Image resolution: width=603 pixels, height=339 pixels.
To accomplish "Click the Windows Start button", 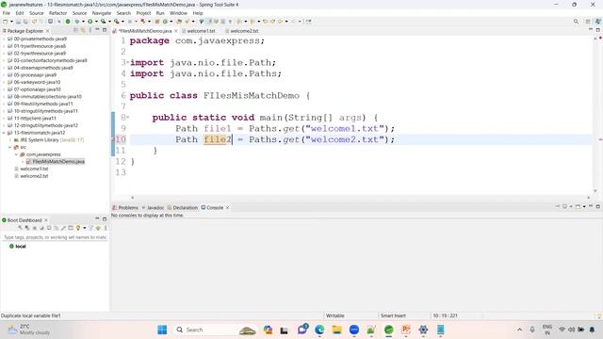I will click(162, 330).
